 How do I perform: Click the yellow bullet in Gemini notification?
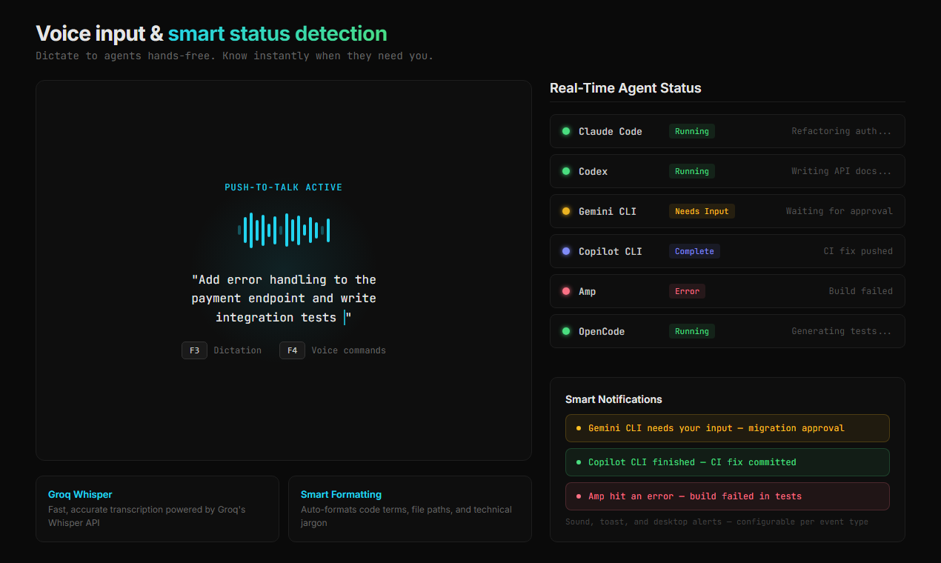(579, 428)
